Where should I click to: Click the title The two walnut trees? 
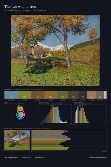tap(21, 7)
